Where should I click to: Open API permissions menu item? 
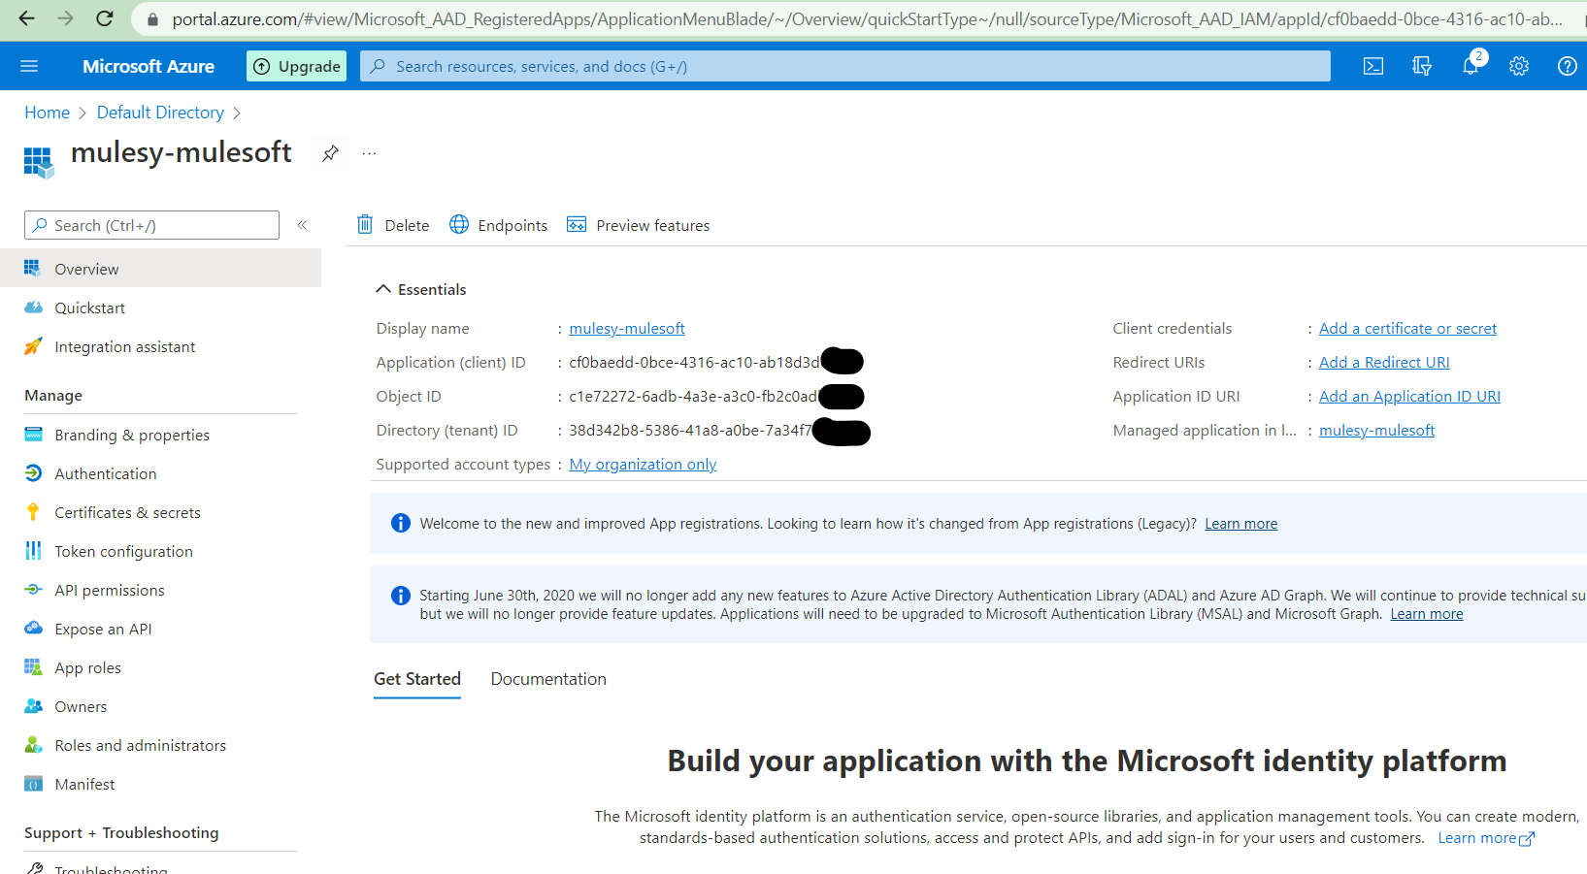click(x=109, y=590)
